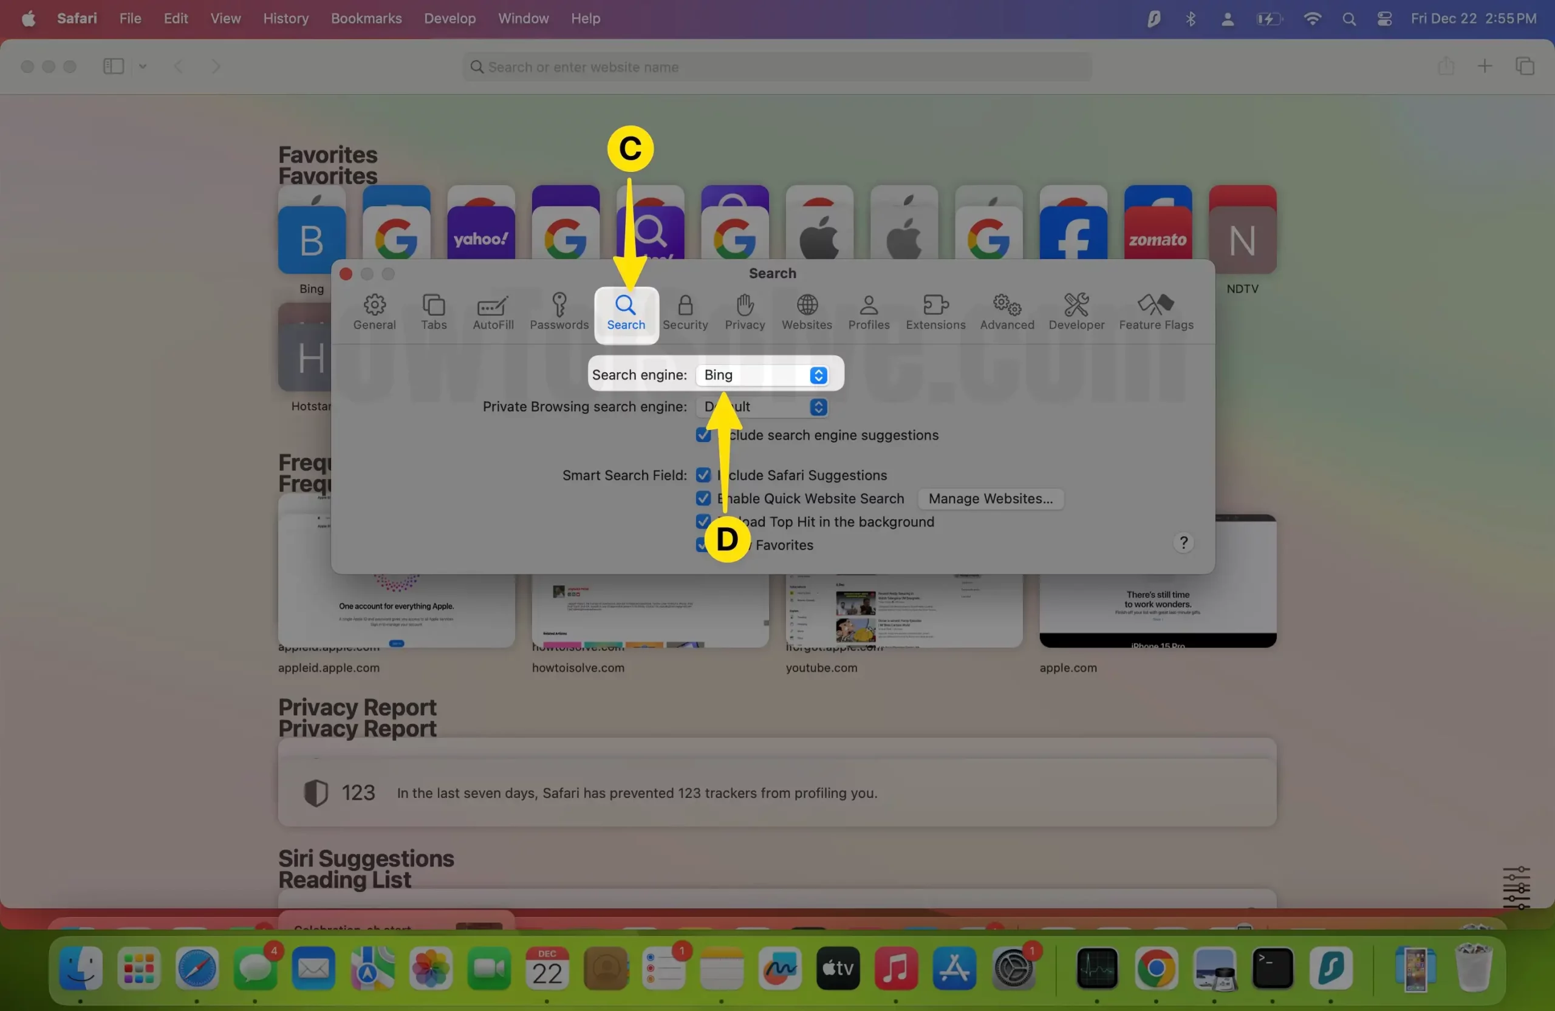Open a new tab with plus icon

click(1485, 67)
